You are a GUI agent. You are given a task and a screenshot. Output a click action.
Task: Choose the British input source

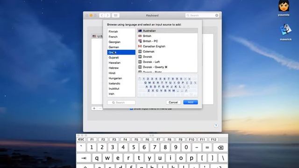(x=167, y=36)
